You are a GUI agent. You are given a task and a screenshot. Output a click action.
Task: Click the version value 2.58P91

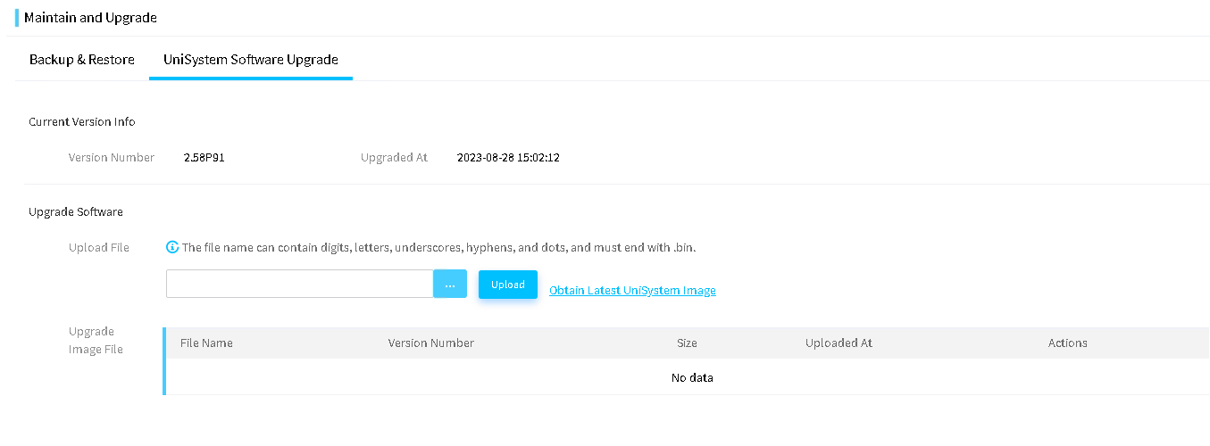pos(204,158)
